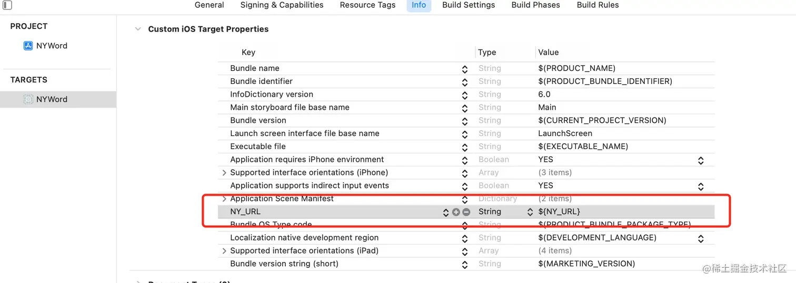The image size is (796, 283).
Task: Click the minus icon on NY_URL row
Action: point(466,212)
